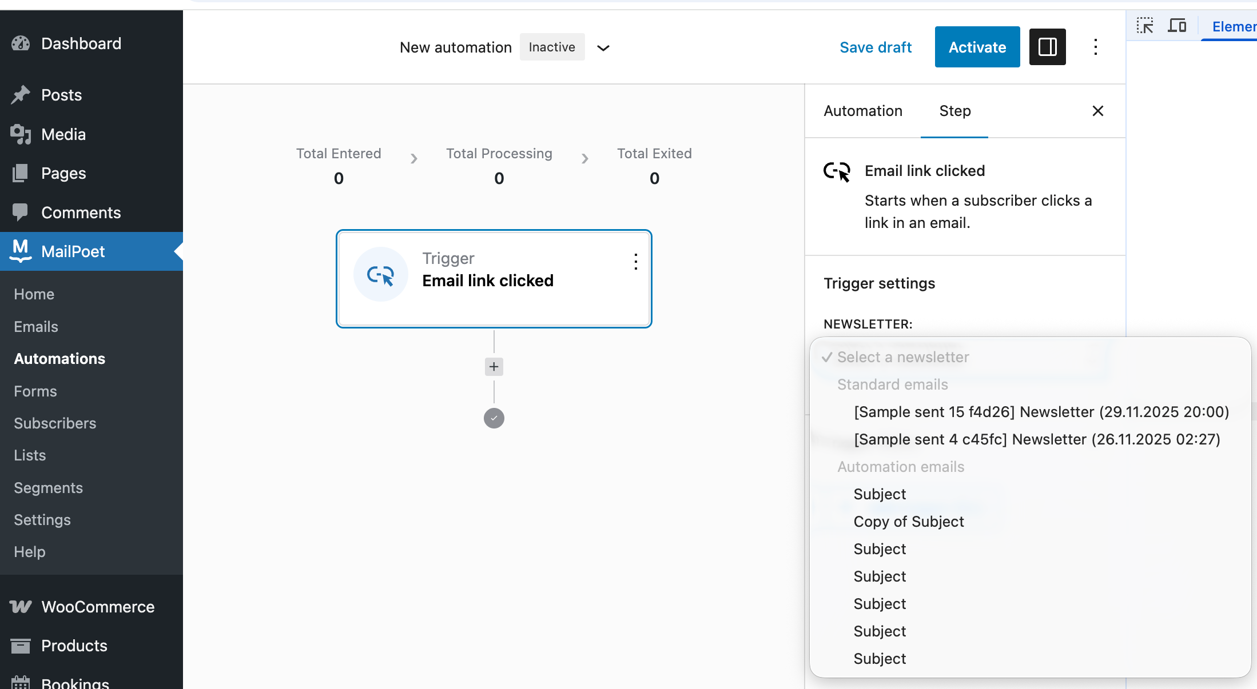Click the DevTools inspect element icon

1145,26
